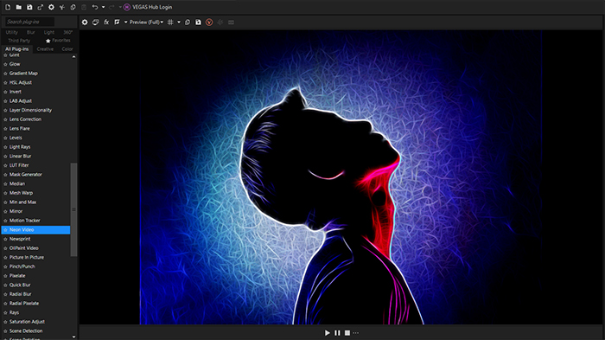
Task: Click the Search plug-ins field
Action: 29,22
